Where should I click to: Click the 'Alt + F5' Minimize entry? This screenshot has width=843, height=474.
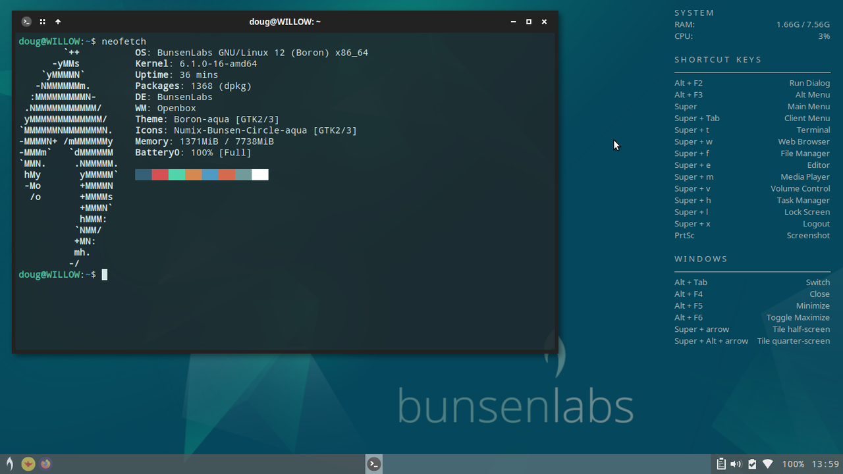pyautogui.click(x=752, y=305)
